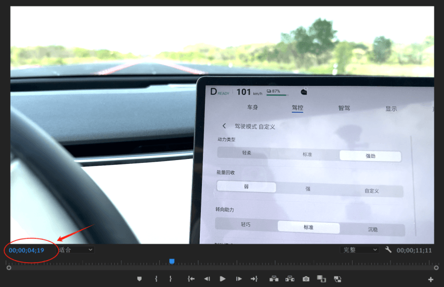The width and height of the screenshot is (444, 287).
Task: Click the Toggle Proxies icon
Action: point(338,279)
